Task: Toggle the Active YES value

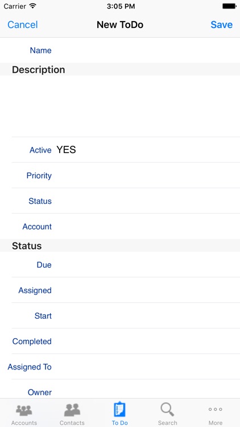Action: [x=66, y=150]
